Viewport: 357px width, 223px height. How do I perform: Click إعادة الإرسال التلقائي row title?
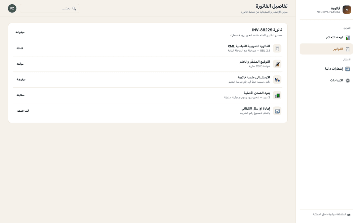pyautogui.click(x=256, y=109)
